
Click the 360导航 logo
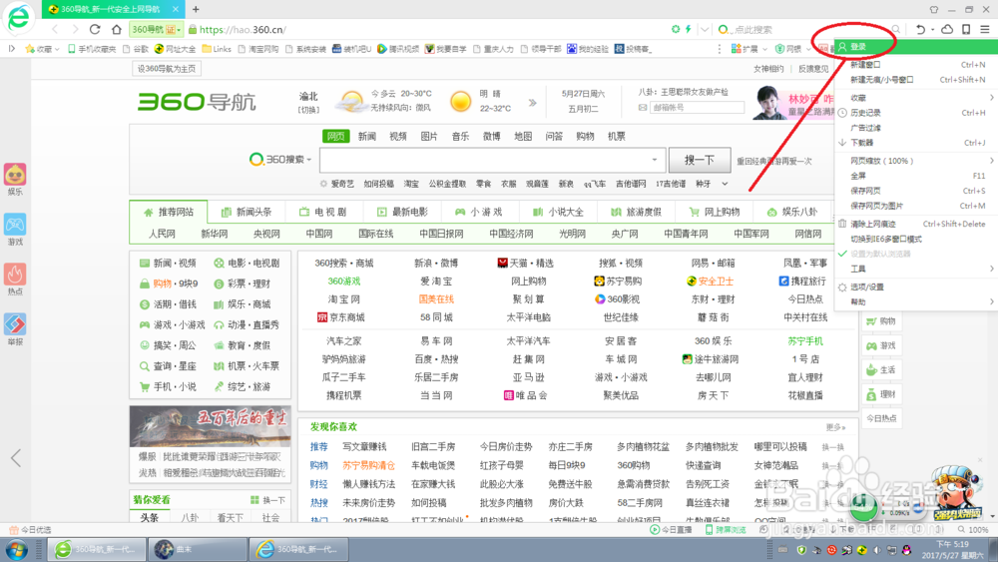pyautogui.click(x=197, y=102)
